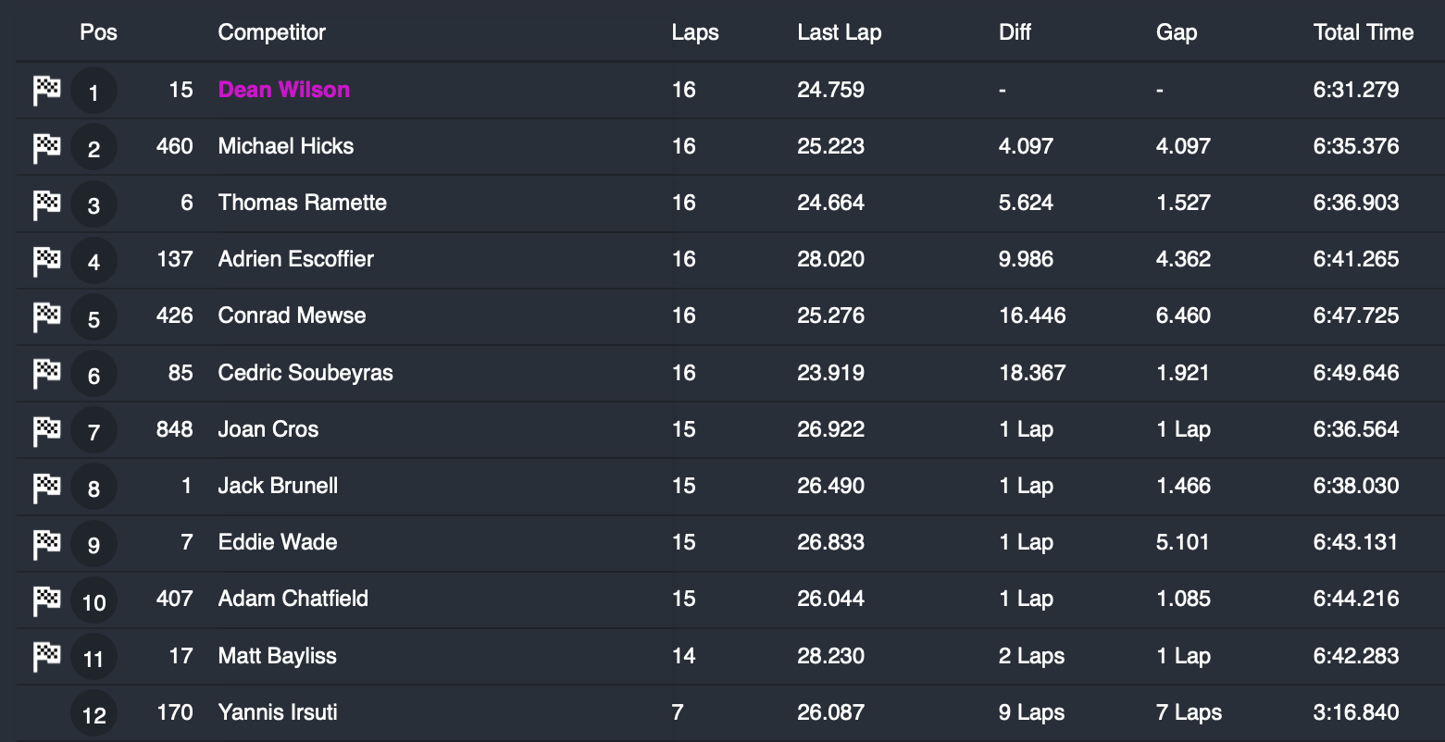Select Adam Chatfield in the results
This screenshot has height=742, width=1445.
293,599
